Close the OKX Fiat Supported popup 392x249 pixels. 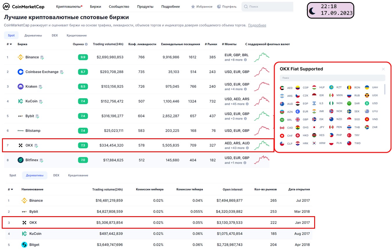[x=383, y=69]
